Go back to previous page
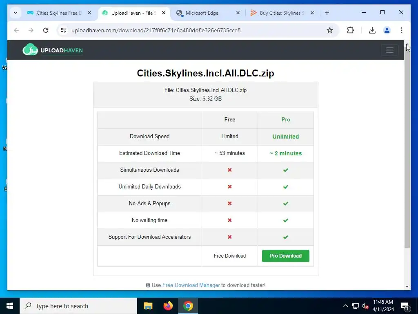This screenshot has width=418, height=314. (x=16, y=30)
